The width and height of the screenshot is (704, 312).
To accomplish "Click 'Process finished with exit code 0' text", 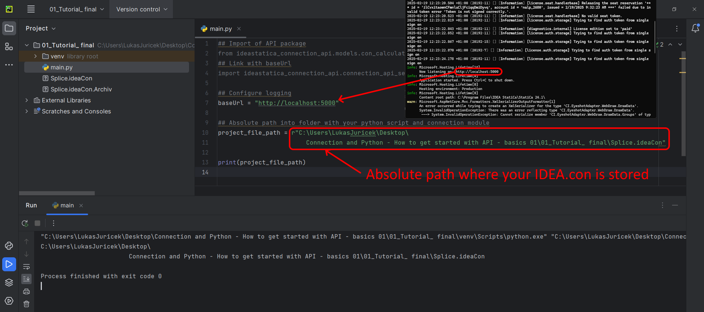I will 101,276.
